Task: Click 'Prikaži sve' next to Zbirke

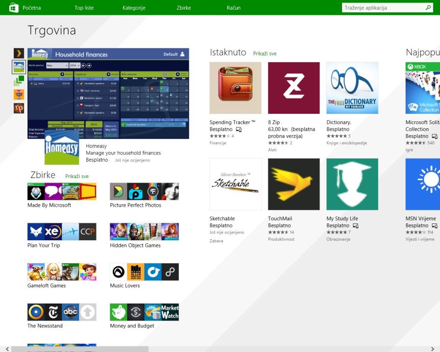Action: (x=77, y=176)
